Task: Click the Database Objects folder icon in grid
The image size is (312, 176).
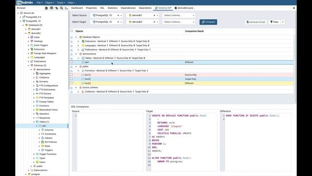Action: (x=80, y=37)
